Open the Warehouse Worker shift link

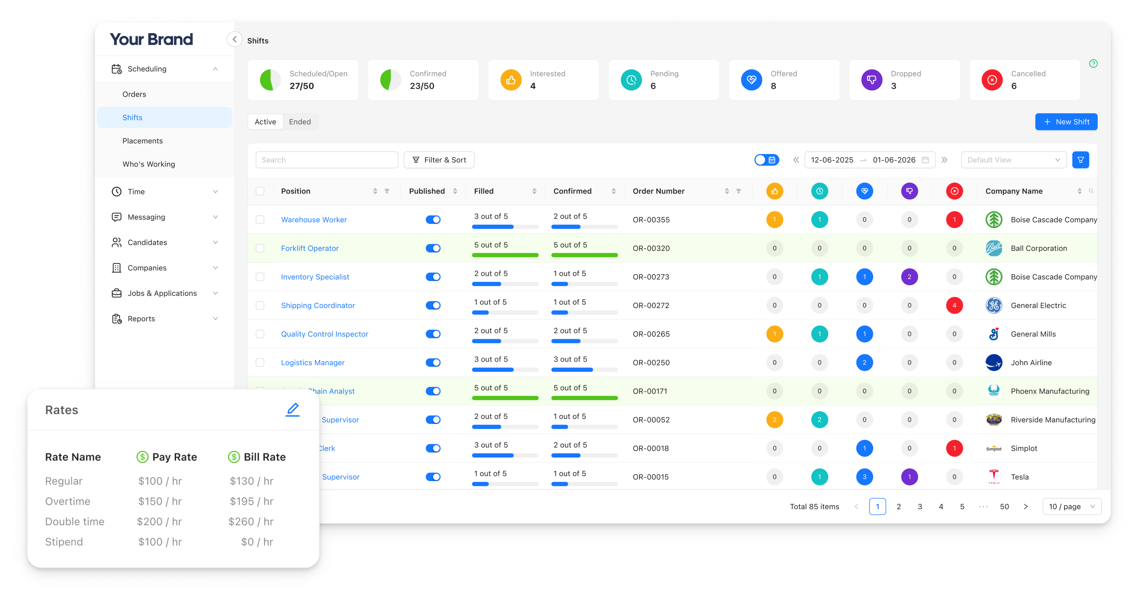pyautogui.click(x=314, y=220)
